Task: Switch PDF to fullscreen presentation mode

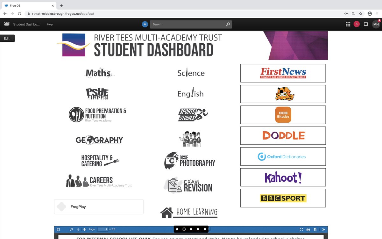Action: [301, 229]
